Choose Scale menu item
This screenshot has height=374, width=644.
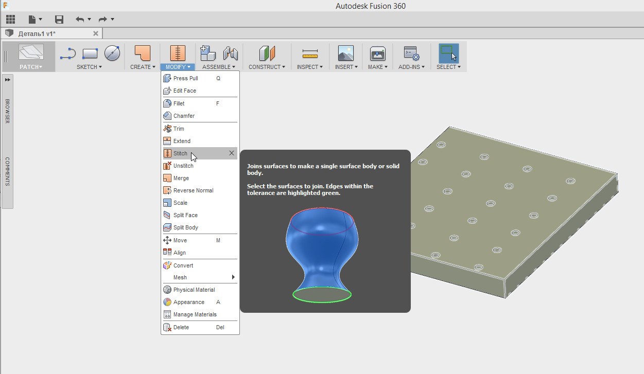pos(200,203)
